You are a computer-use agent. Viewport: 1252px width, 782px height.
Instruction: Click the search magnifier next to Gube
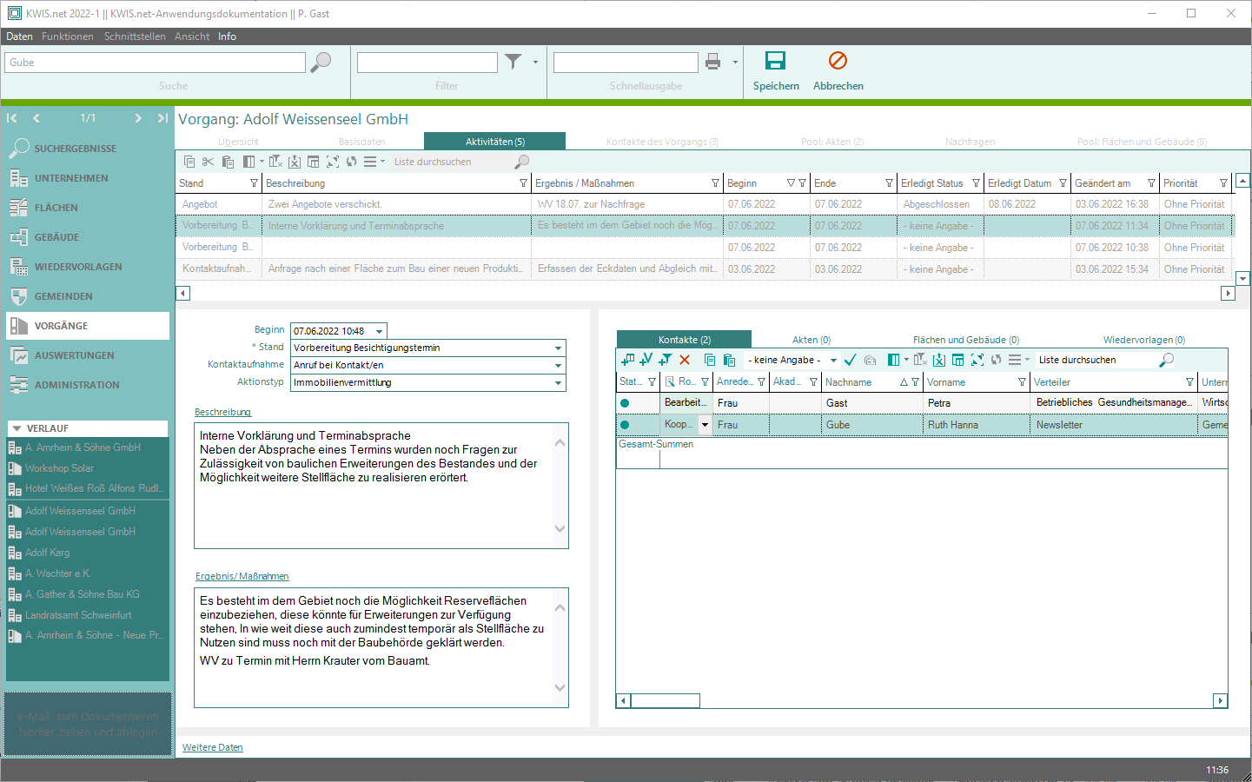pyautogui.click(x=321, y=62)
